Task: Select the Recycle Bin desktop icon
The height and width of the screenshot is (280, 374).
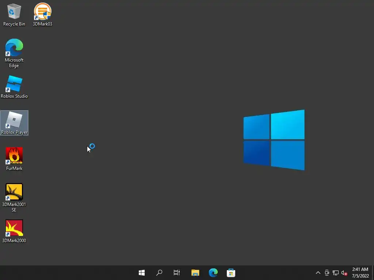Action: click(x=14, y=14)
